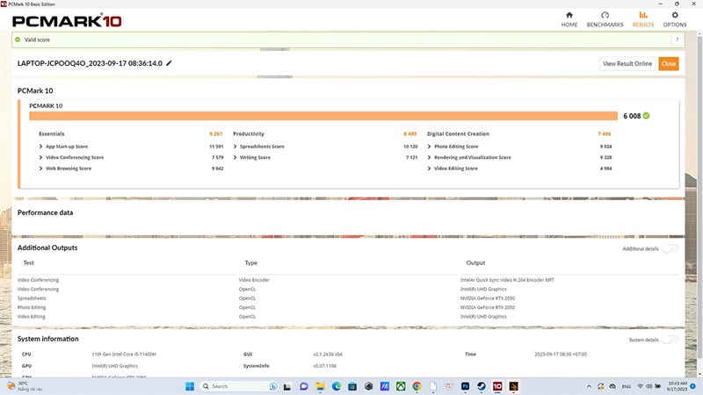Click View Result Online button
Image resolution: width=703 pixels, height=395 pixels.
(627, 63)
